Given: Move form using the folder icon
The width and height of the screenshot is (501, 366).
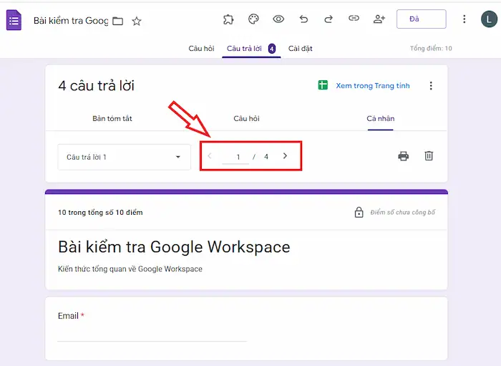Looking at the screenshot, I should click(118, 21).
